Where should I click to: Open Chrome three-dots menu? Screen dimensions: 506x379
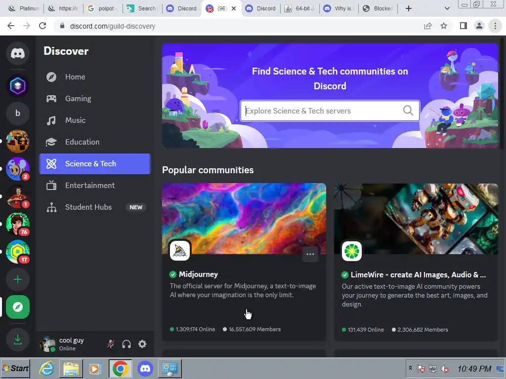pos(495,26)
